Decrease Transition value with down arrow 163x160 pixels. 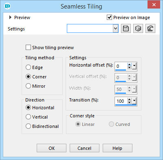(130, 102)
